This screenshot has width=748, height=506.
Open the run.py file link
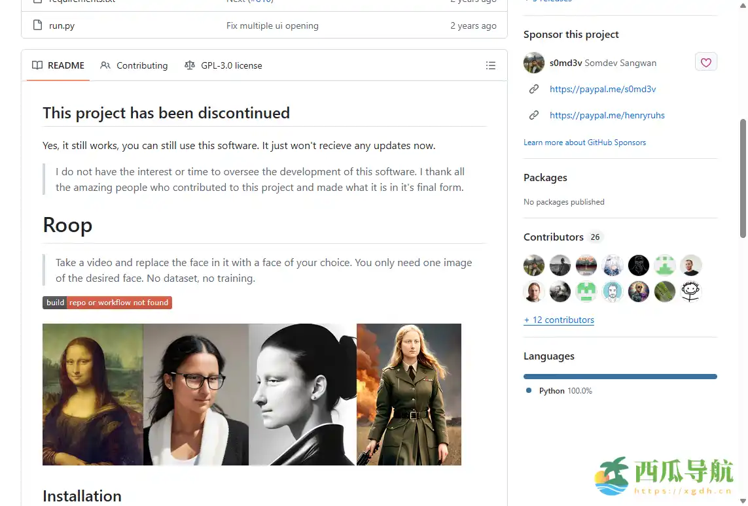click(x=62, y=25)
